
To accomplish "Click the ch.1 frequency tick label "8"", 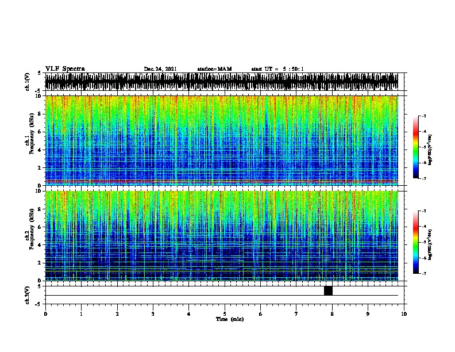I will point(40,114).
